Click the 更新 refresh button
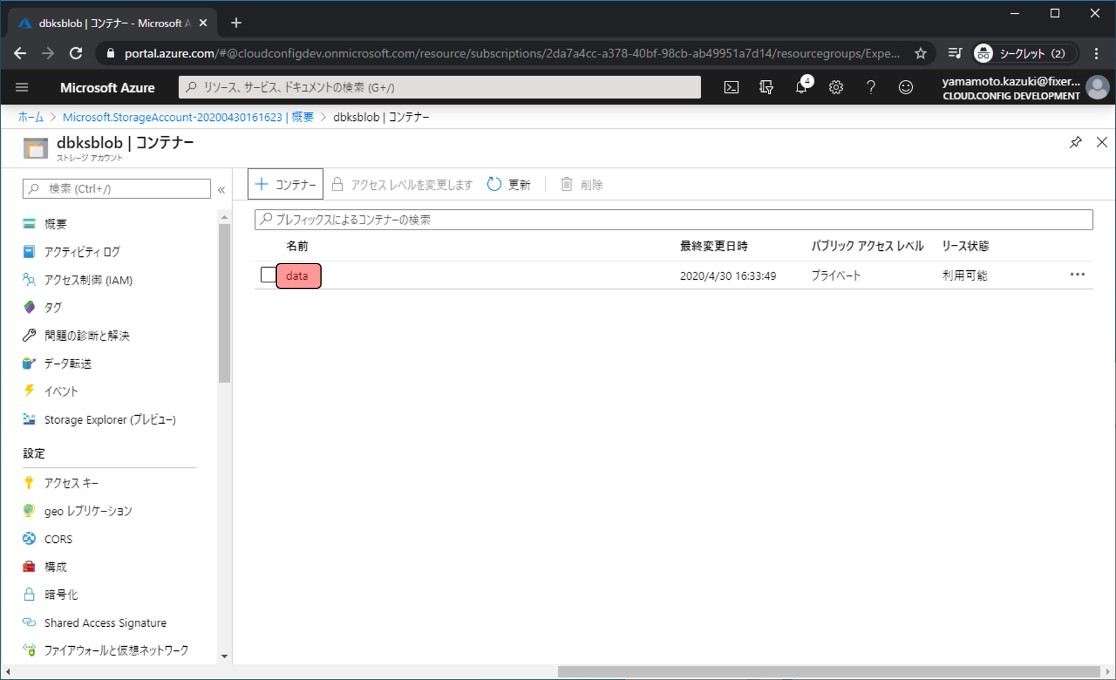This screenshot has height=680, width=1116. [x=509, y=184]
